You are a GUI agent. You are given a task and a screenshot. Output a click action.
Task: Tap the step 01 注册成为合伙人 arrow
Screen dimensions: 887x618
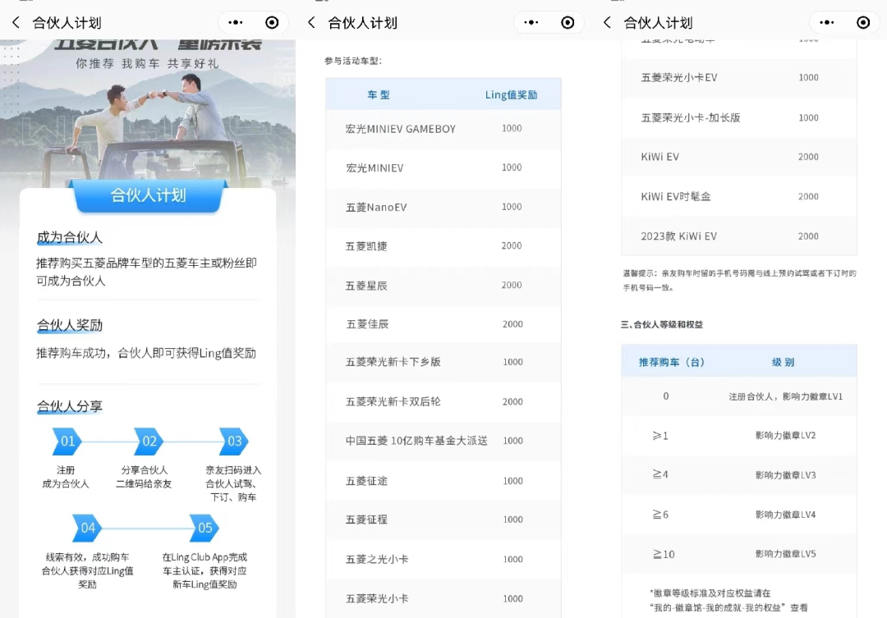click(66, 442)
